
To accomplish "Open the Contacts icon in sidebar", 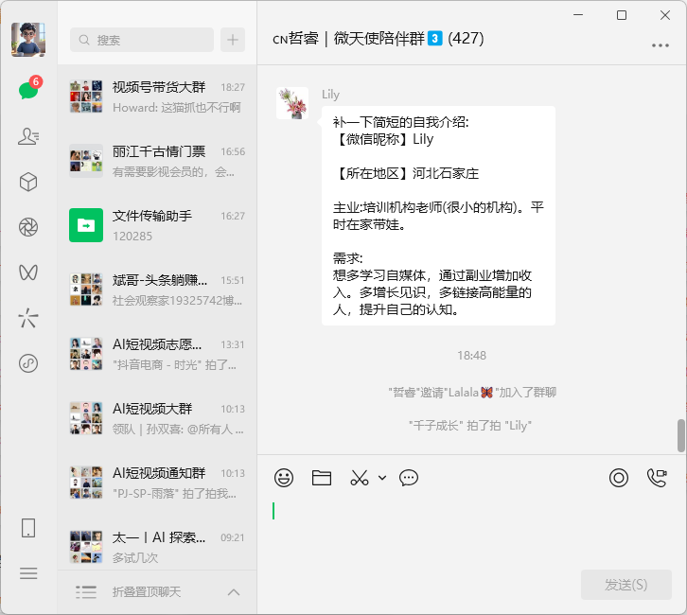I will [x=28, y=136].
